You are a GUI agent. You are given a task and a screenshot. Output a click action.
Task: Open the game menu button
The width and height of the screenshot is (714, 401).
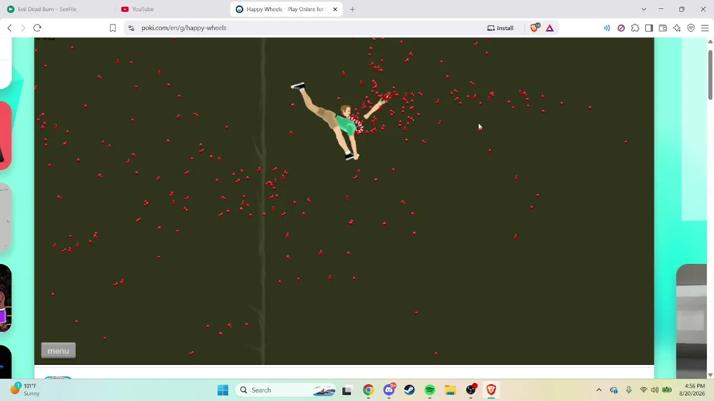point(58,351)
